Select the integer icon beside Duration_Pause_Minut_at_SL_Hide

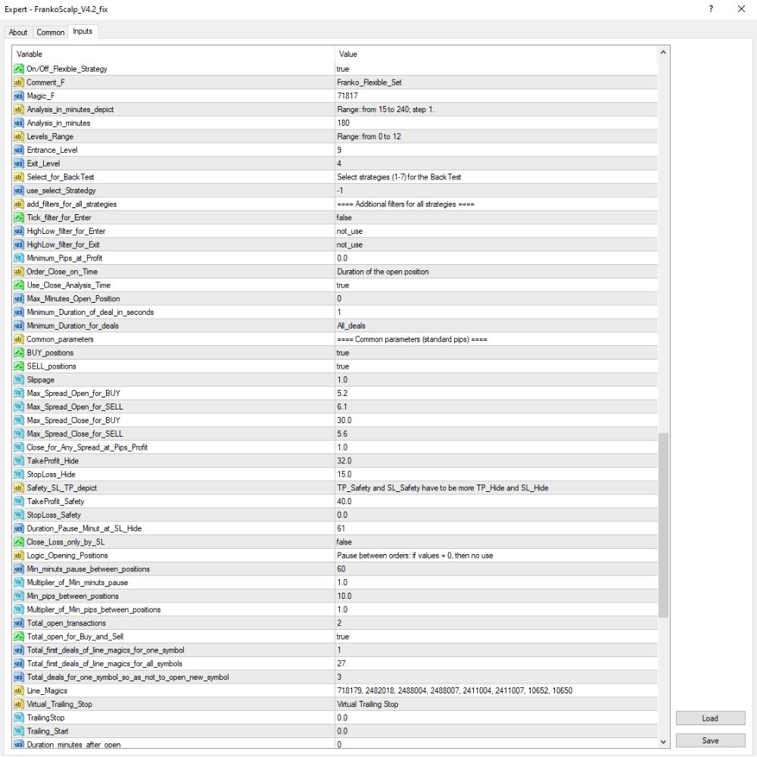(19, 528)
